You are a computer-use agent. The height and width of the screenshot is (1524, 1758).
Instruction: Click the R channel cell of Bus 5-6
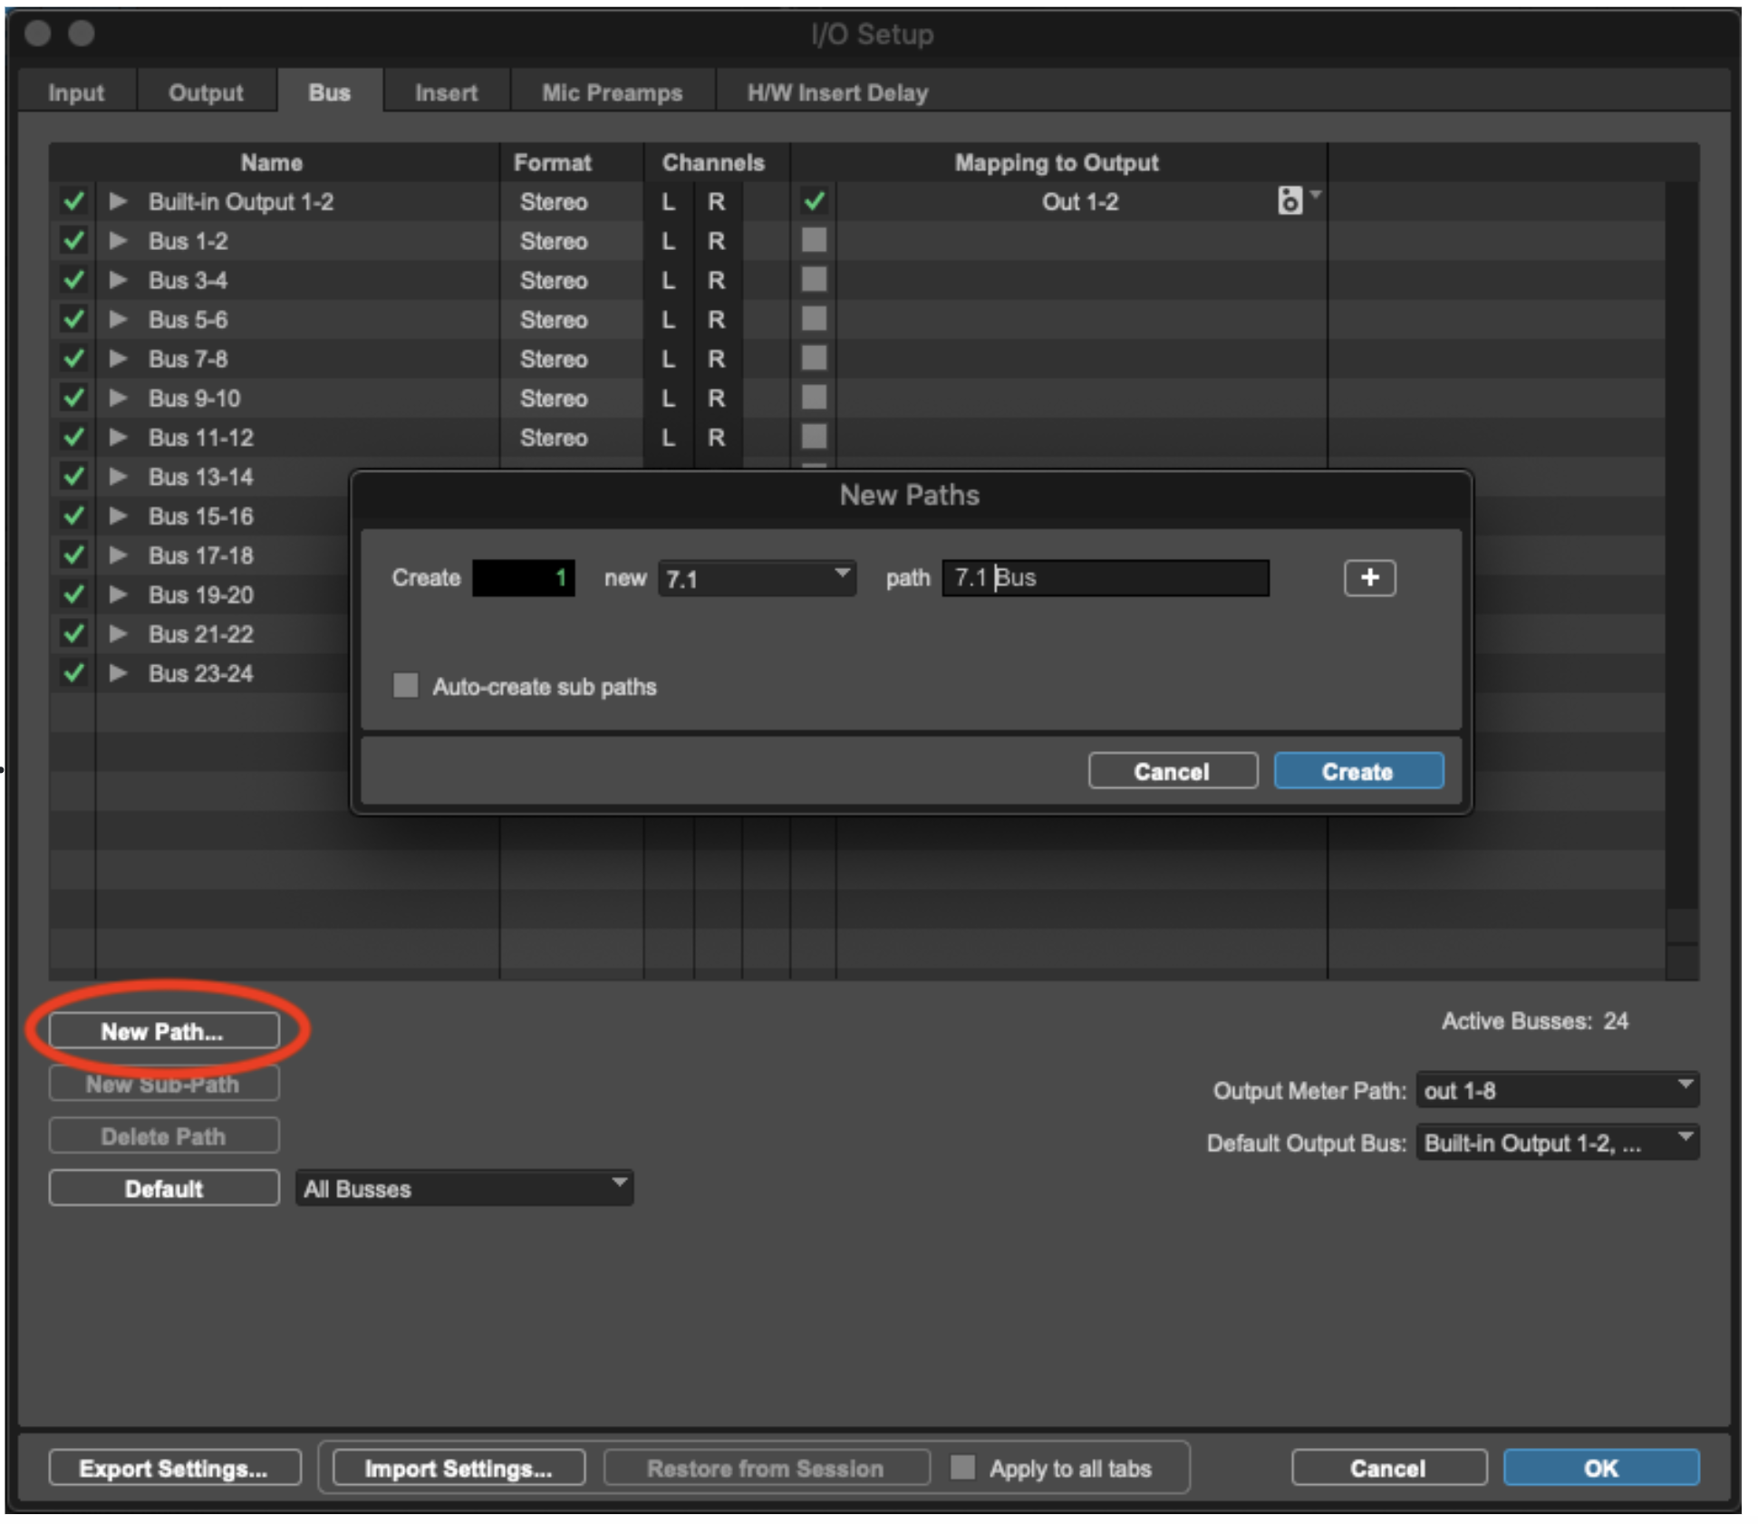tap(716, 320)
